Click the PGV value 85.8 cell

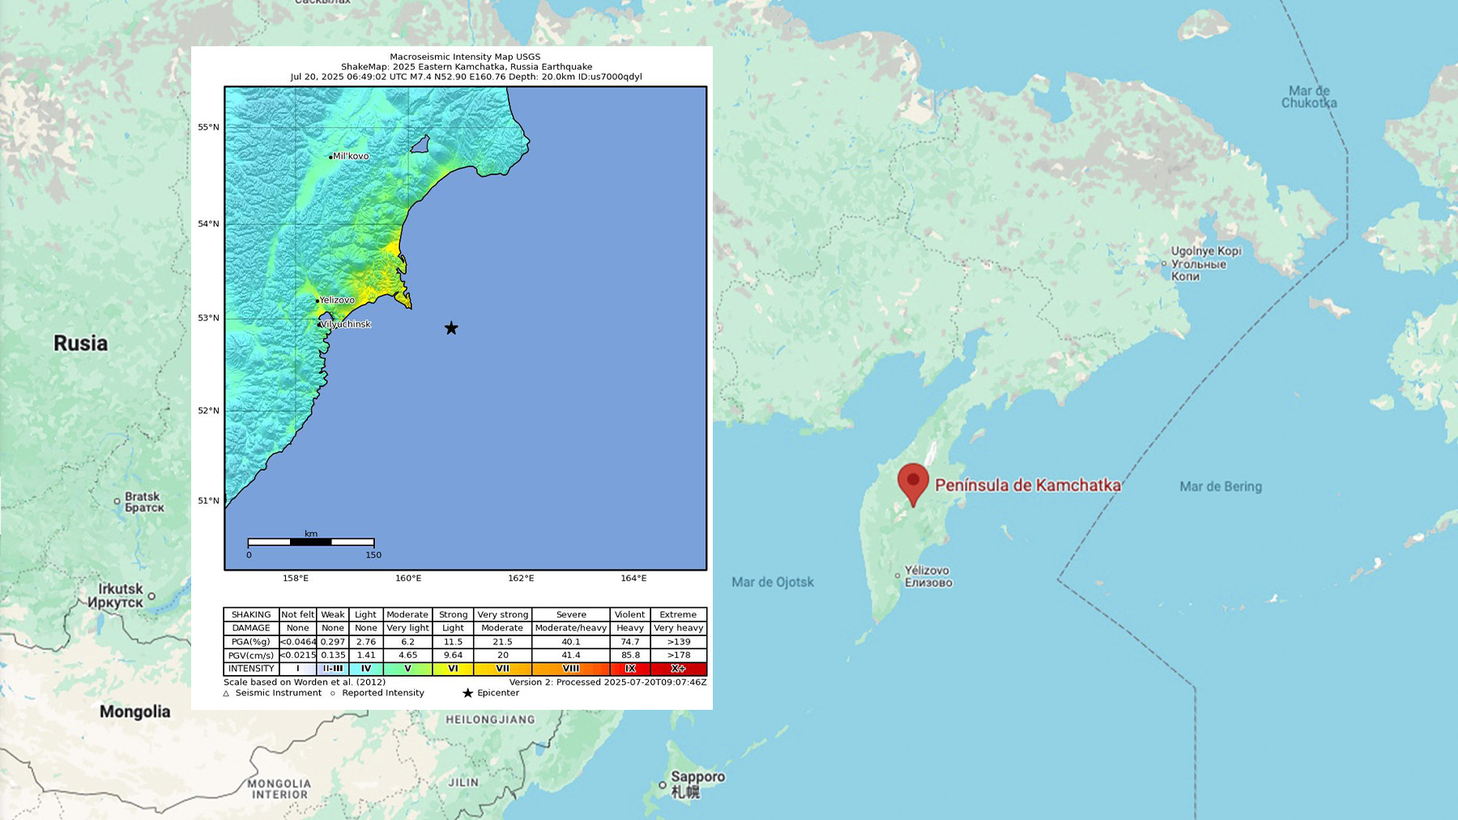(x=630, y=656)
